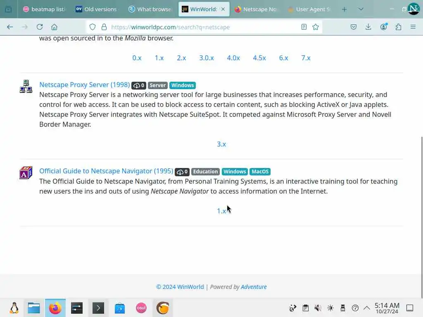Image resolution: width=423 pixels, height=317 pixels.
Task: Switch to the User Agent tab
Action: pos(309,9)
